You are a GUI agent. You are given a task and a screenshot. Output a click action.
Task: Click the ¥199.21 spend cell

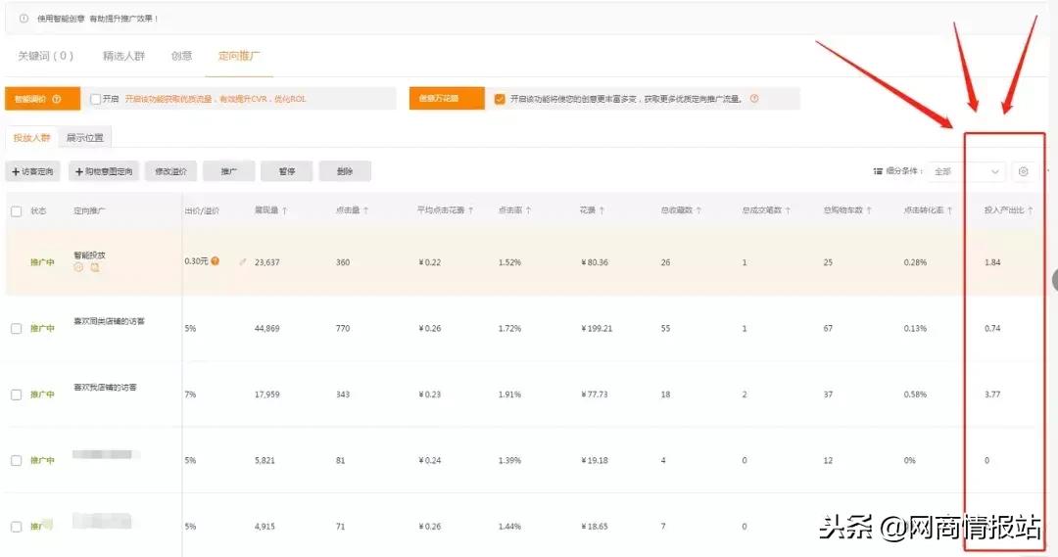pyautogui.click(x=597, y=328)
